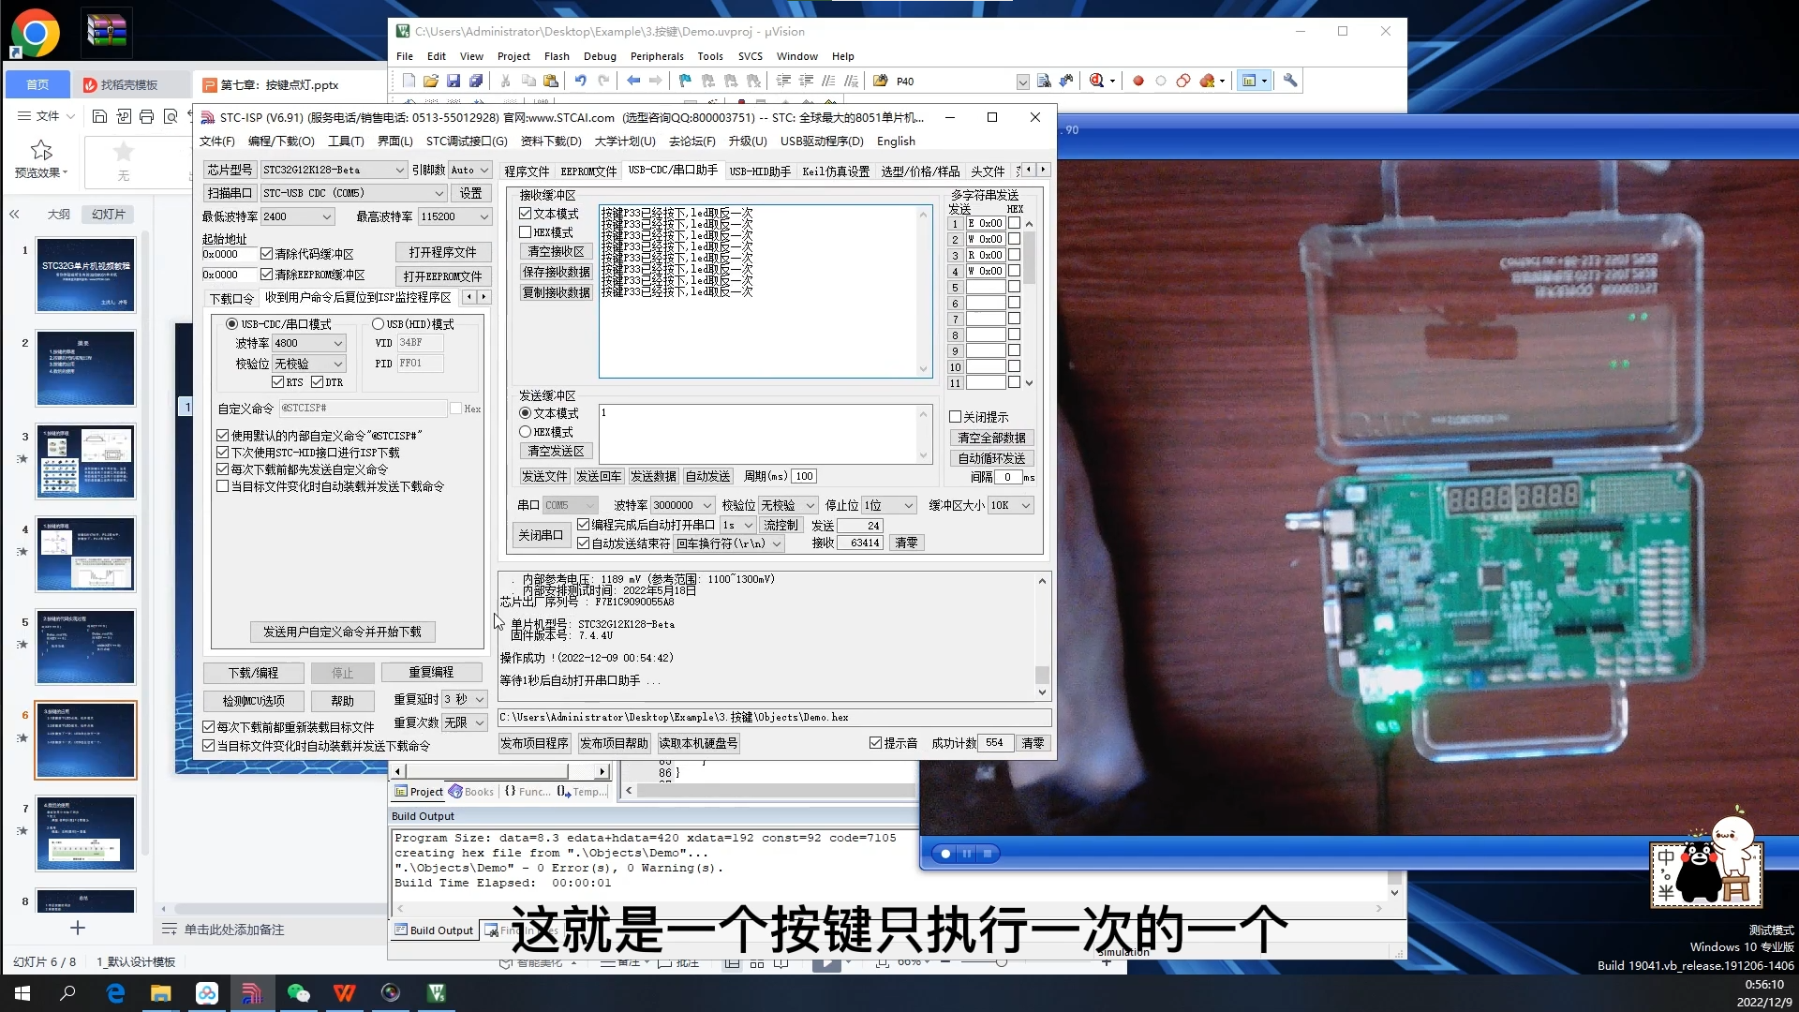Screen dimensions: 1799x1012
Task: Navigate backwards with µVision blue arrow
Action: [x=633, y=82]
